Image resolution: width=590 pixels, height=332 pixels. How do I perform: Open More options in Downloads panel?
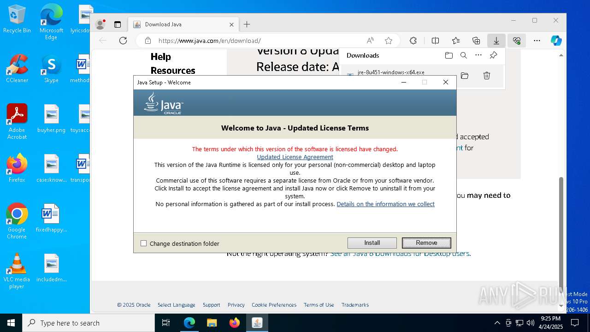(x=478, y=55)
